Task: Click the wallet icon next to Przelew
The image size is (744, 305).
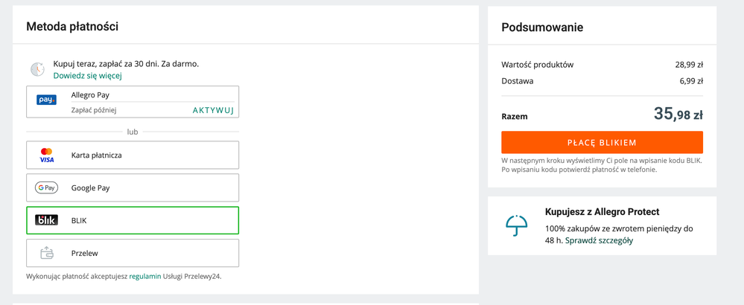Action: 47,253
